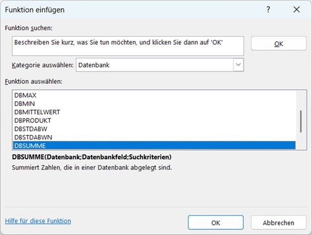
Task: Select DBMAX in the function list
Action: 26,95
